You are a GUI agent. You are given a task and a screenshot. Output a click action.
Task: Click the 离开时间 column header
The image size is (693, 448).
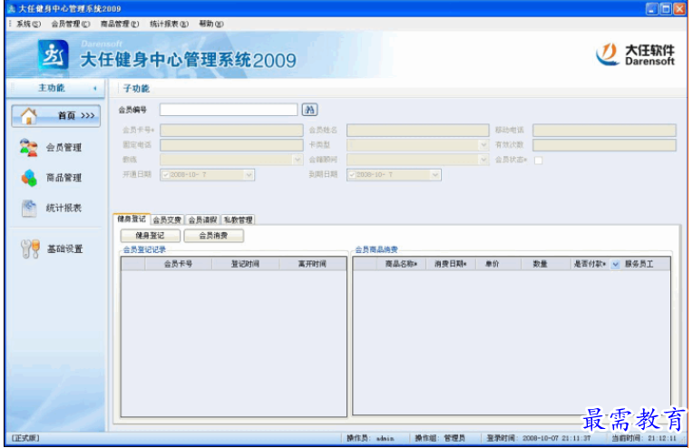[x=312, y=264]
